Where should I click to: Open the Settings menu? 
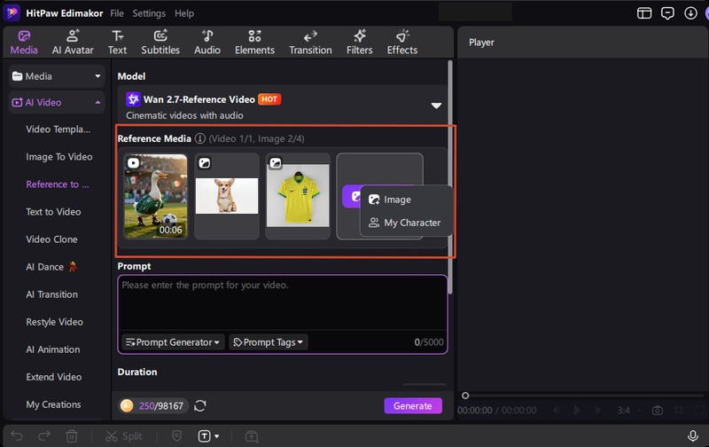(x=149, y=13)
